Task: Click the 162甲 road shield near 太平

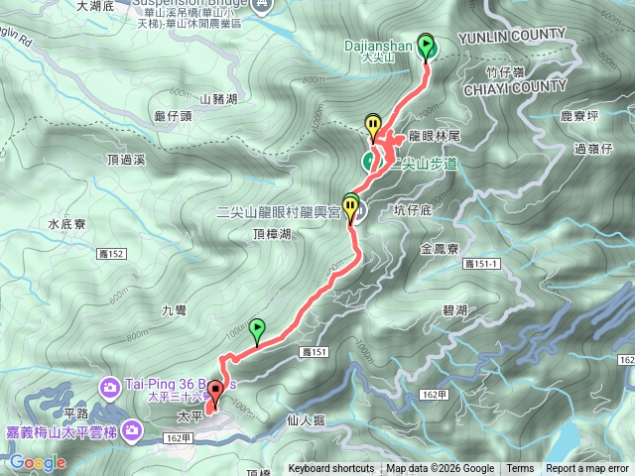Action: [x=179, y=438]
